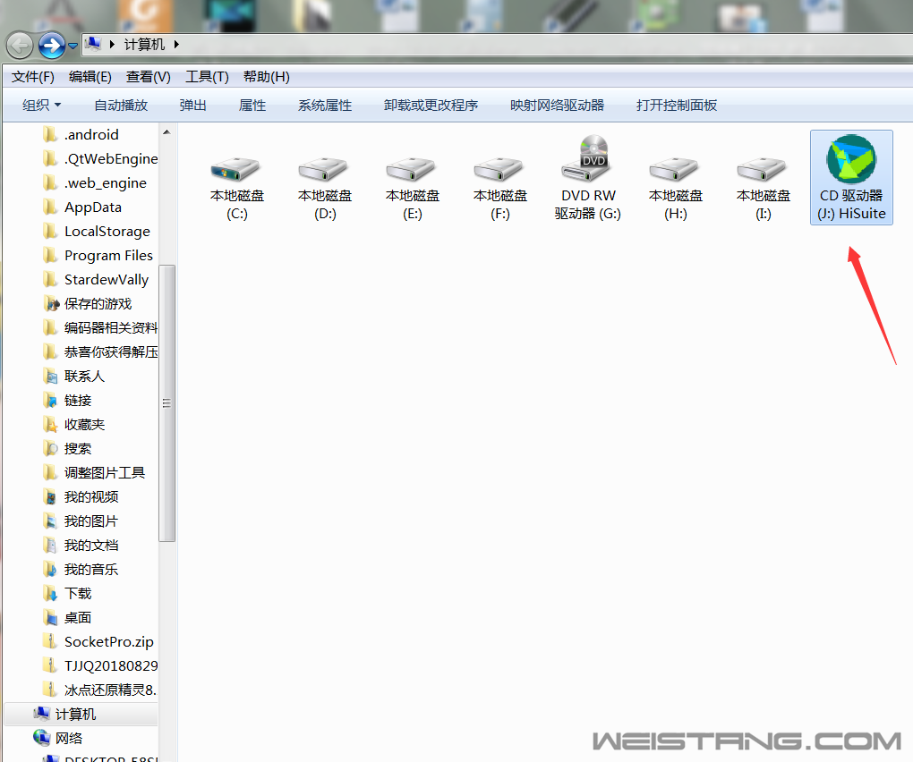Click 卸载或更改程序 toolbar button
This screenshot has width=913, height=762.
tap(431, 106)
